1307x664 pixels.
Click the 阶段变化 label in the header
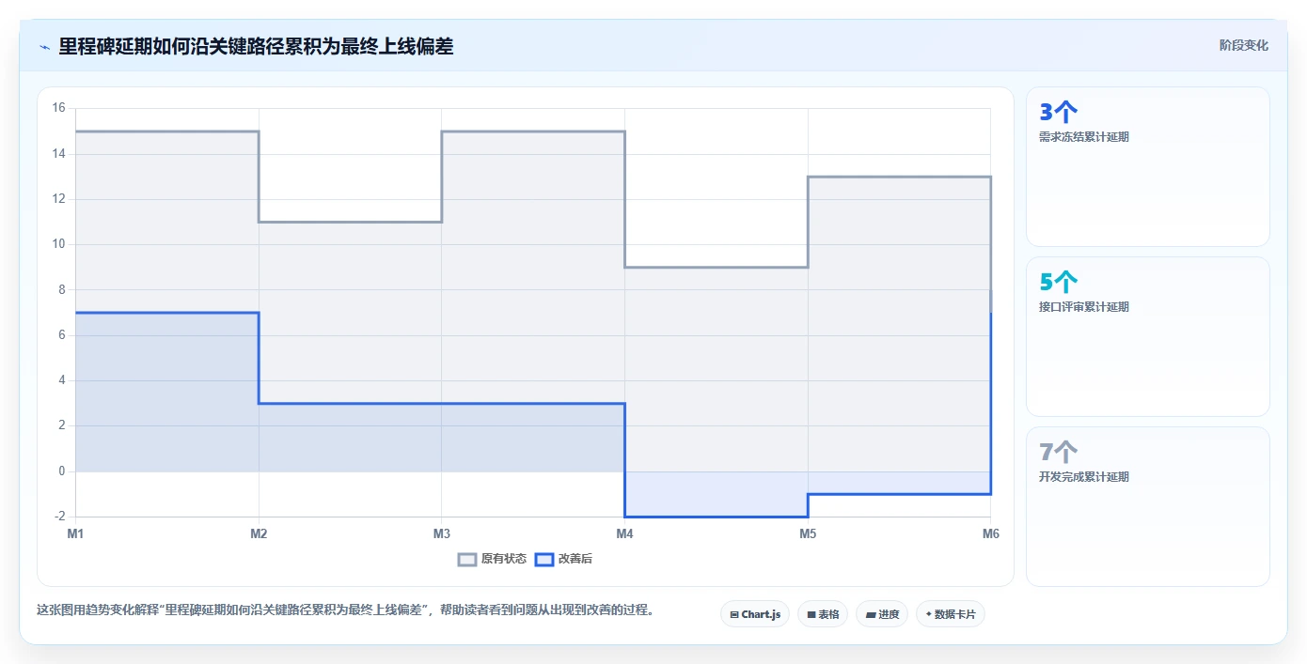pos(1243,45)
